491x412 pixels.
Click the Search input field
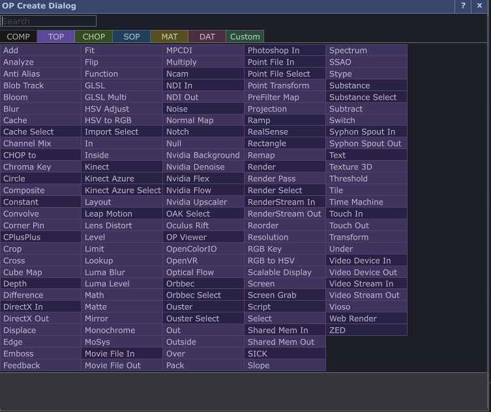[49, 21]
